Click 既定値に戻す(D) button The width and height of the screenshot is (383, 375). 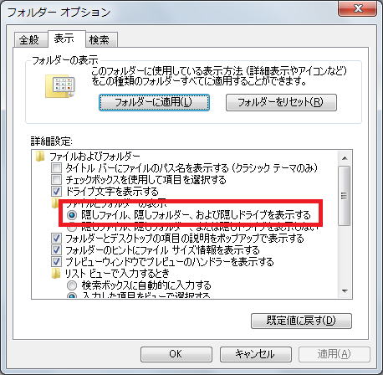click(301, 321)
